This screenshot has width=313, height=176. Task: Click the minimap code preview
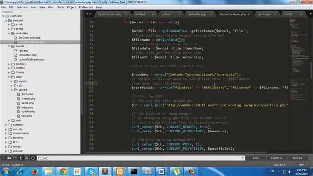coord(299,60)
